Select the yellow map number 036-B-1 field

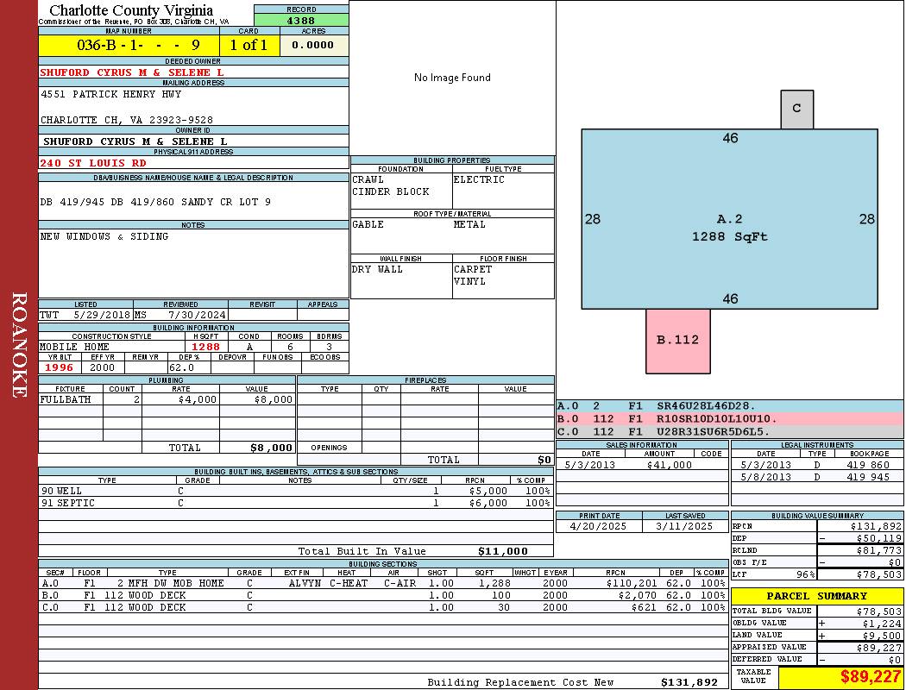click(129, 46)
